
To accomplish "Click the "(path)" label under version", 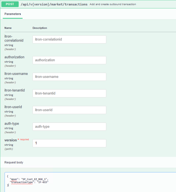I will (9, 149).
